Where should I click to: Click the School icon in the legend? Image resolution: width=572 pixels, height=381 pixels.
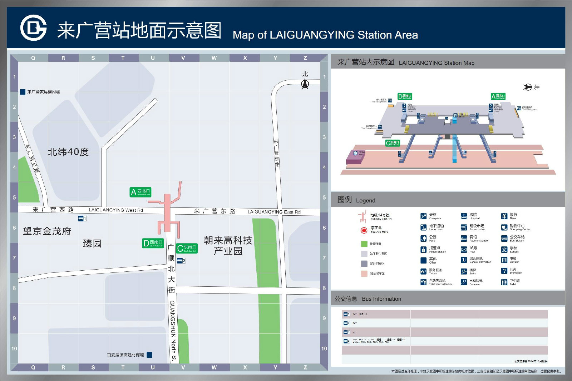tap(504, 249)
